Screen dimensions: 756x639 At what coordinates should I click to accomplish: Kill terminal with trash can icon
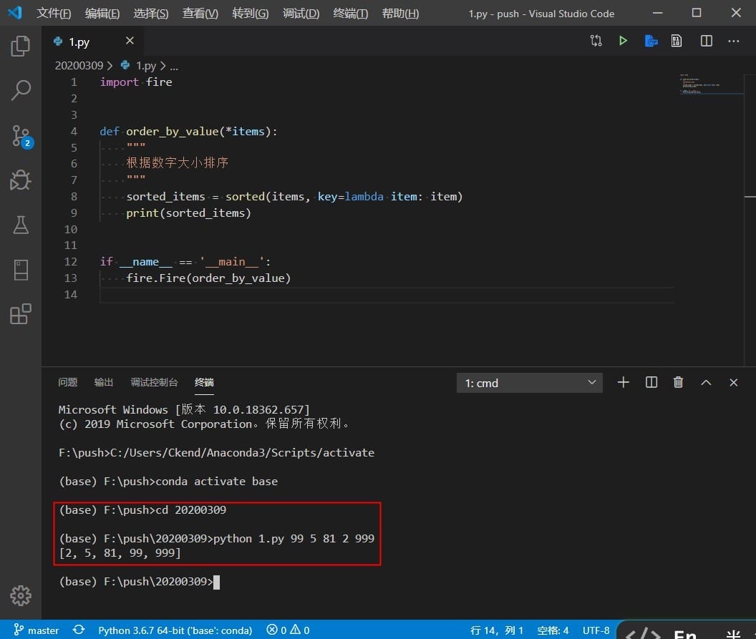pyautogui.click(x=678, y=383)
